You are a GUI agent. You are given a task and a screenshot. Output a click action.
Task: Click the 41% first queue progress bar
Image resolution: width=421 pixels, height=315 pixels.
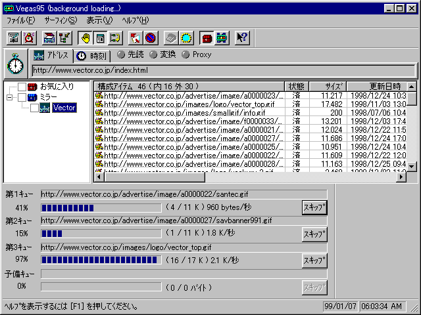101,208
